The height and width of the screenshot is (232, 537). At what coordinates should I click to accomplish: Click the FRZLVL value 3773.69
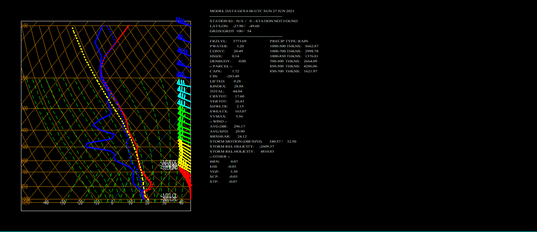(x=240, y=41)
